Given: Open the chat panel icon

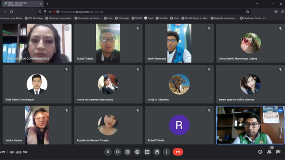Looking at the screenshot, I should click(278, 152).
